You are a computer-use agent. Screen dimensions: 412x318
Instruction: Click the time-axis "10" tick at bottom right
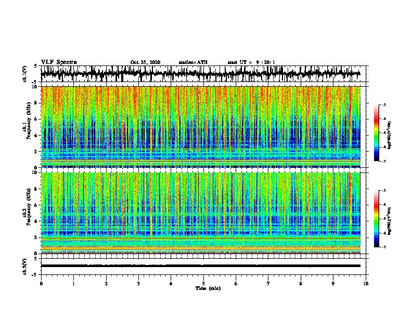(x=366, y=284)
